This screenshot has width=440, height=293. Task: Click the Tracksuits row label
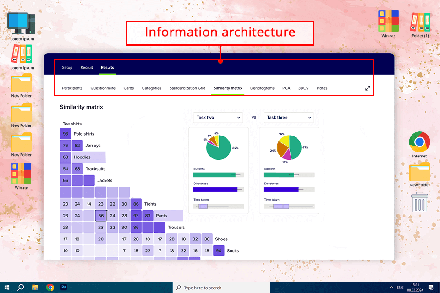pos(95,169)
